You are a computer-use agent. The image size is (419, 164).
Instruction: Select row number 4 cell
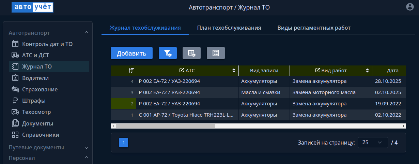(123, 81)
